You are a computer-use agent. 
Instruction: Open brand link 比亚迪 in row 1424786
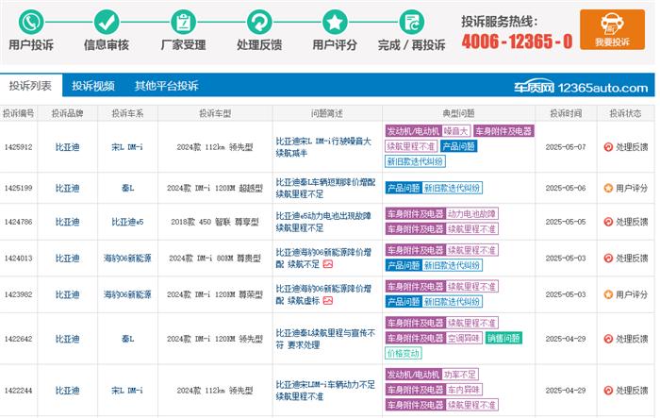67,222
